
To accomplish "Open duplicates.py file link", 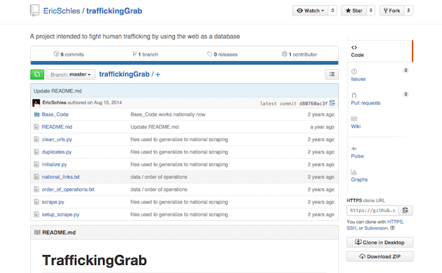I will (56, 152).
